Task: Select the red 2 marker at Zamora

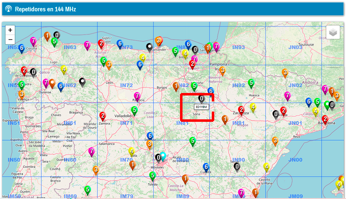Action: click(102, 116)
